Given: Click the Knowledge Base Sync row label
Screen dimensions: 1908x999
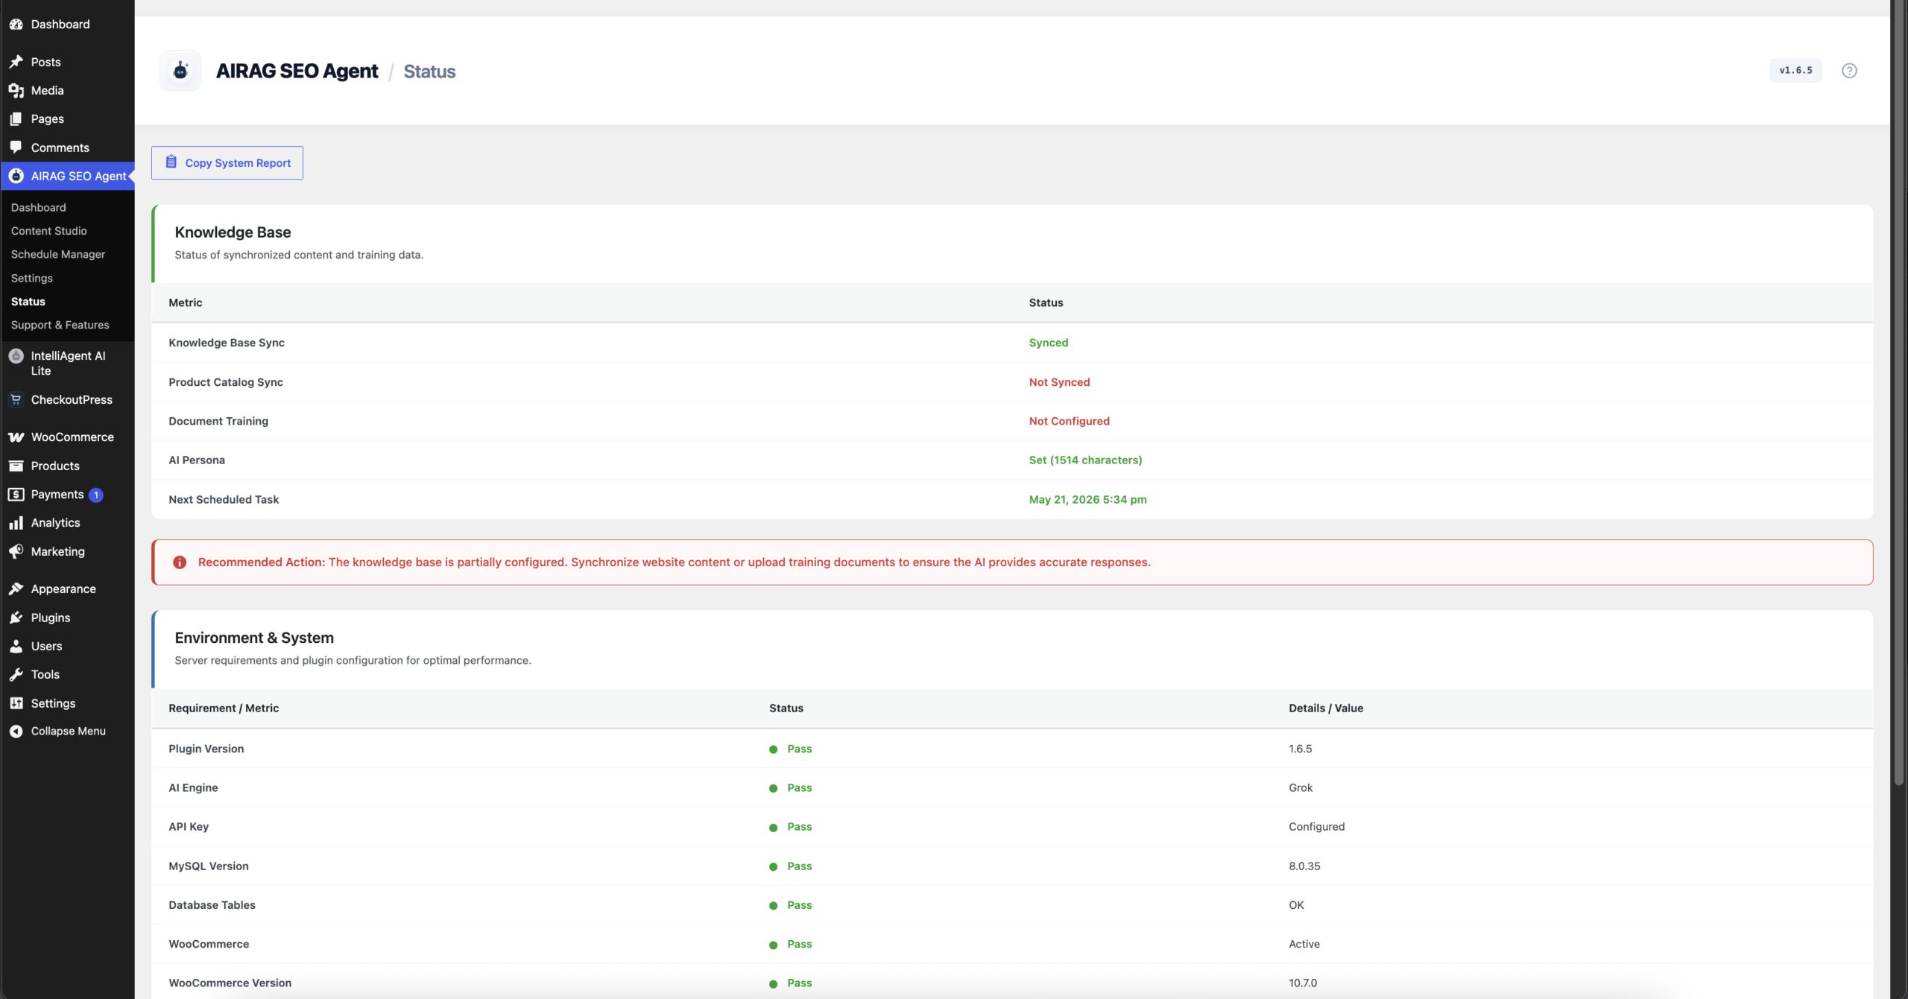Looking at the screenshot, I should [x=227, y=343].
